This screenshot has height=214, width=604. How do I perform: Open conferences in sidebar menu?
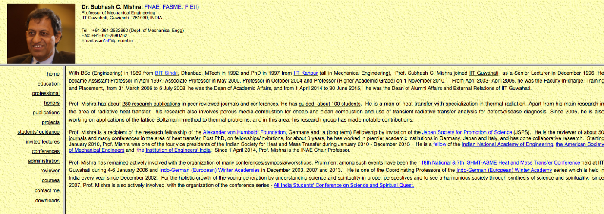[46, 151]
